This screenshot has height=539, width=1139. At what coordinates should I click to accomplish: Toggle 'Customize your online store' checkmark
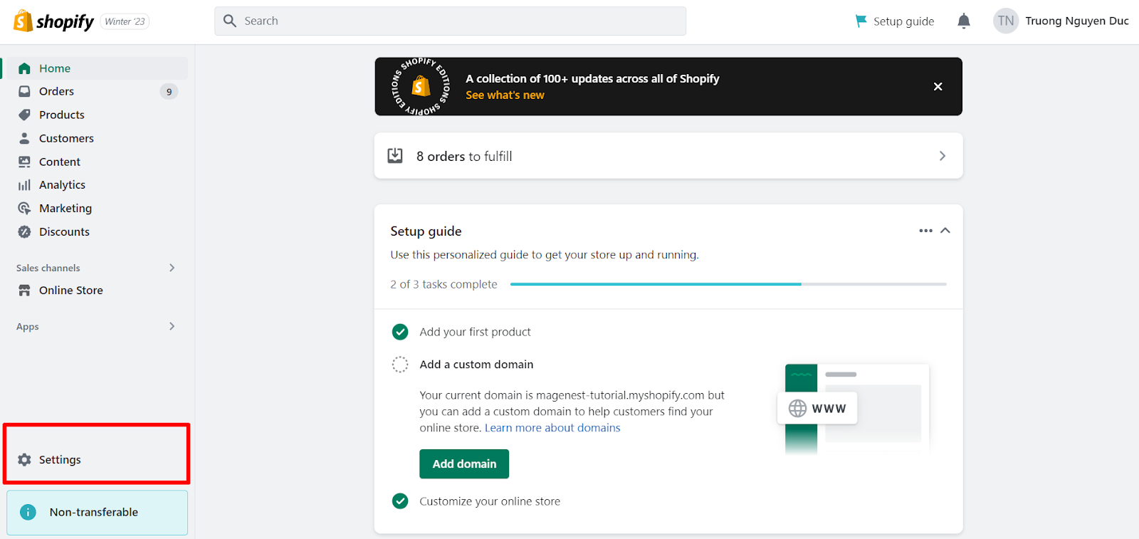[x=400, y=501]
